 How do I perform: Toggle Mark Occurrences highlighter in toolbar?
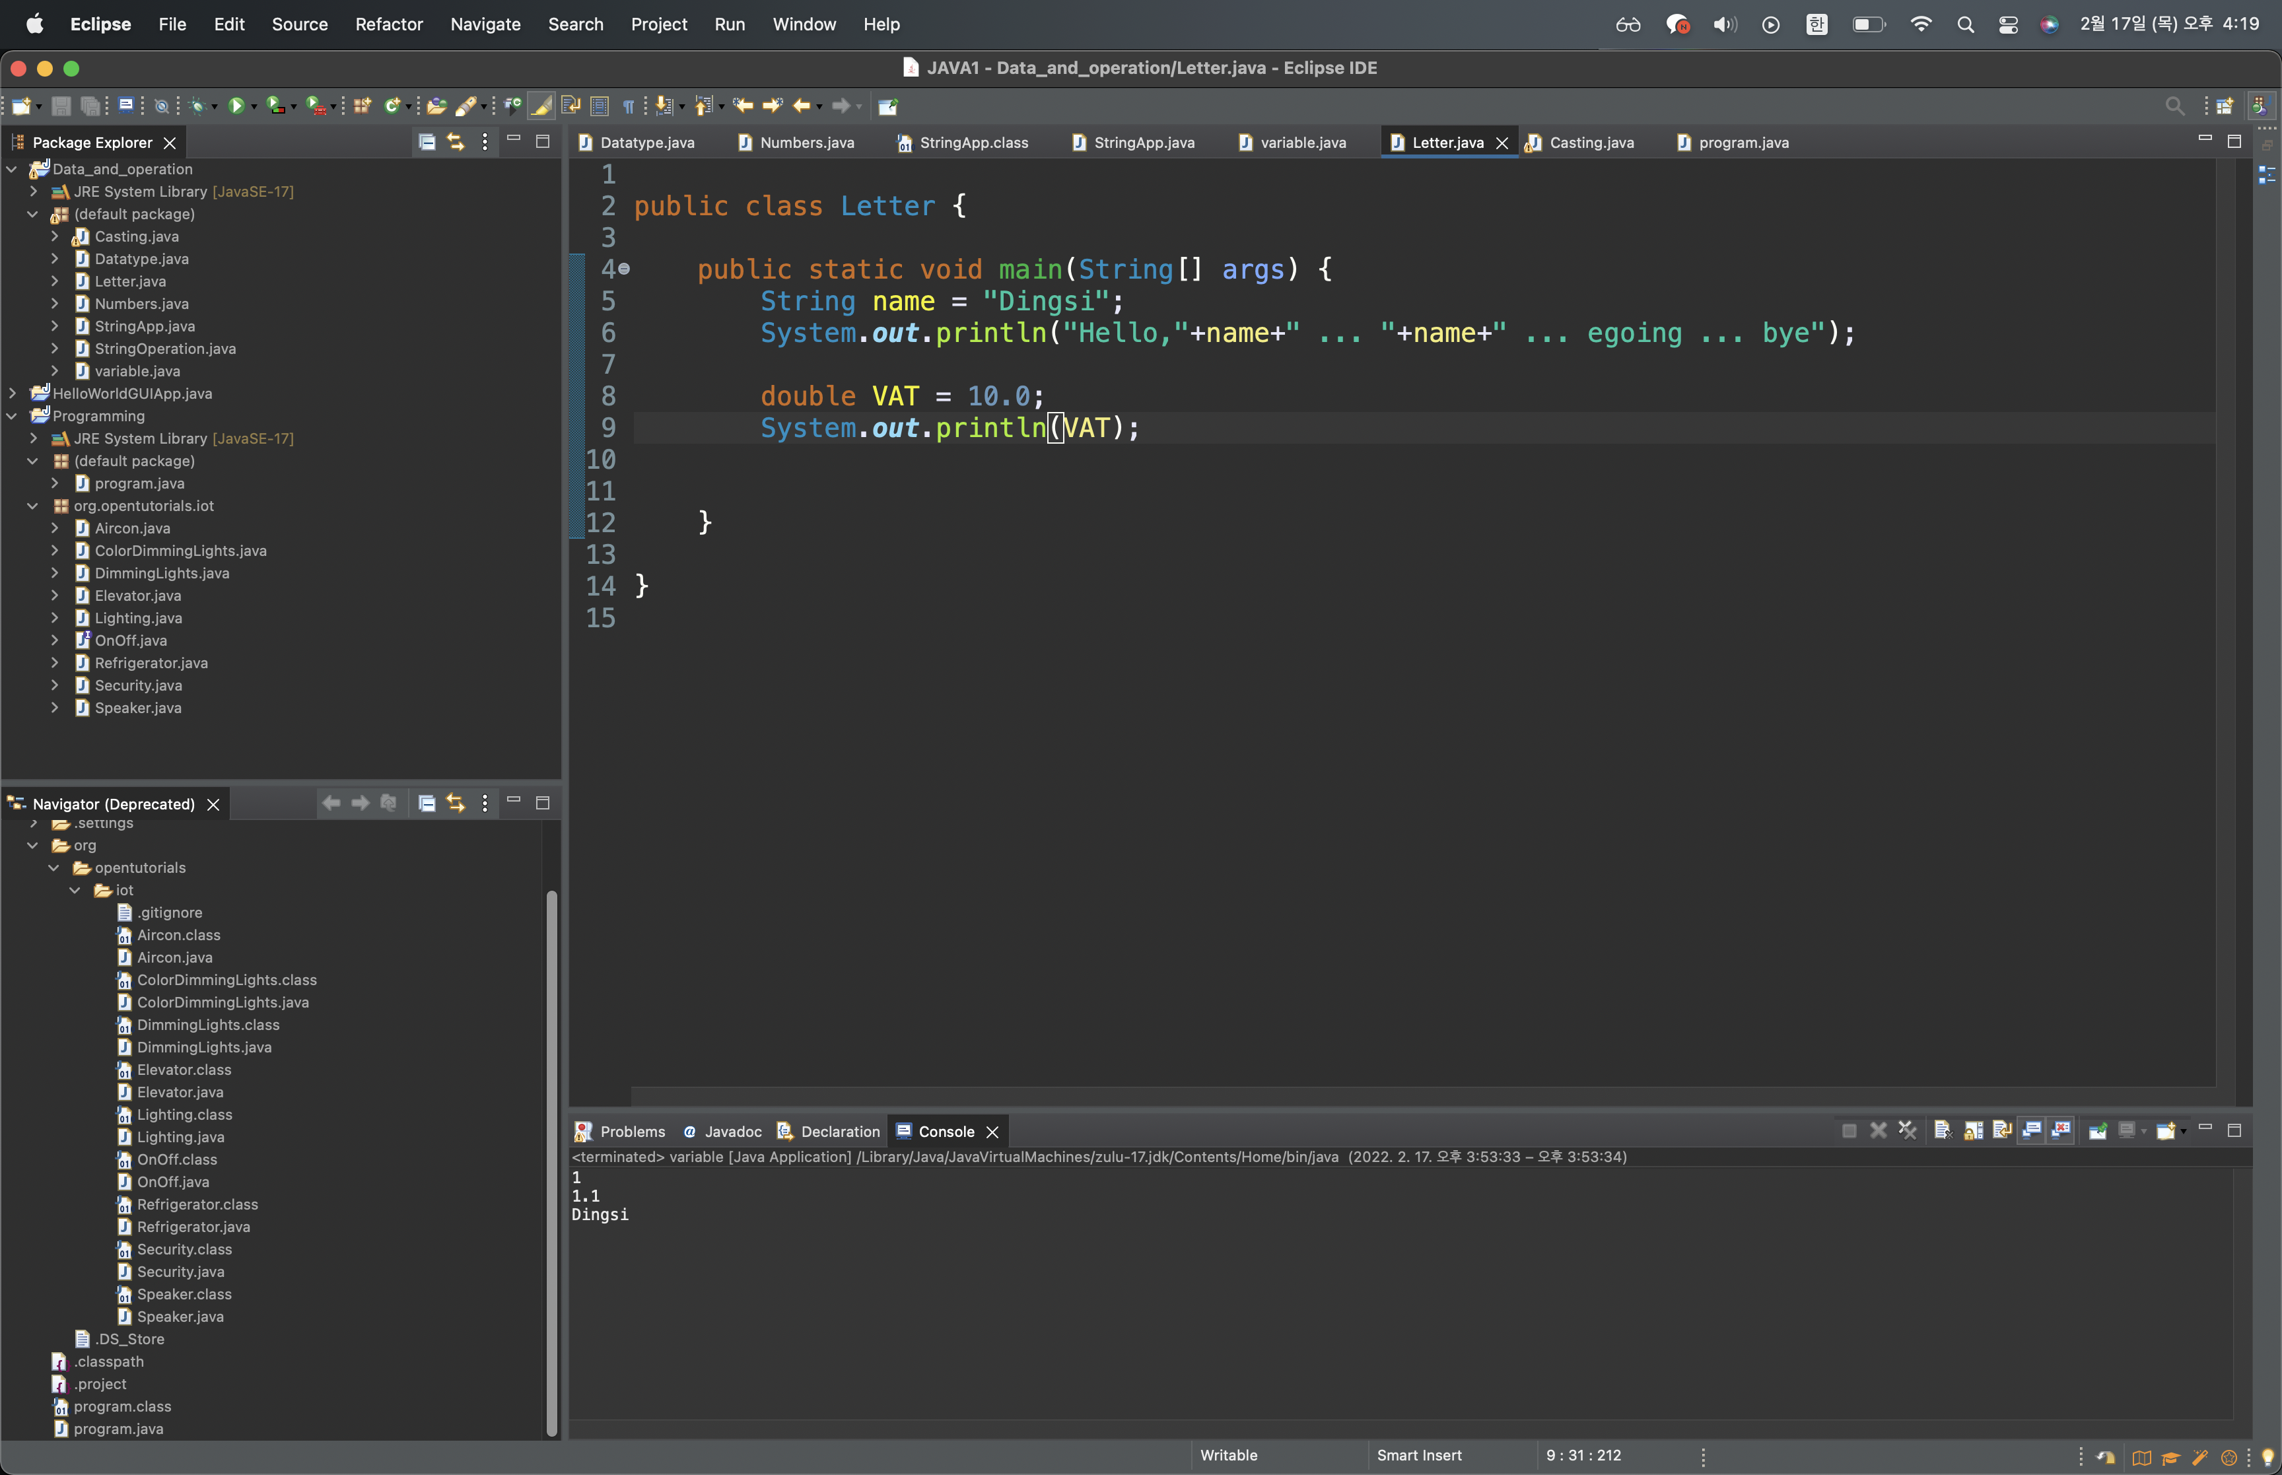tap(542, 106)
